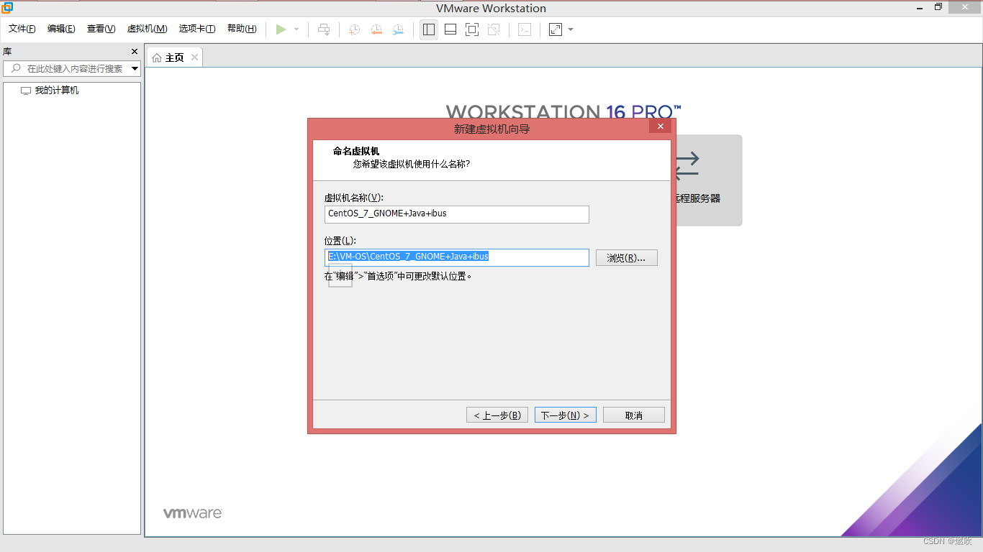Open the 选项卡(T) menu
Screen dimensions: 983x552
197,29
